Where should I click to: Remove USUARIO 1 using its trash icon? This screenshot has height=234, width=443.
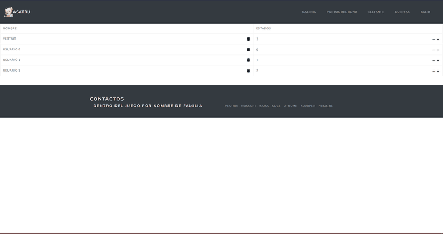[248, 60]
